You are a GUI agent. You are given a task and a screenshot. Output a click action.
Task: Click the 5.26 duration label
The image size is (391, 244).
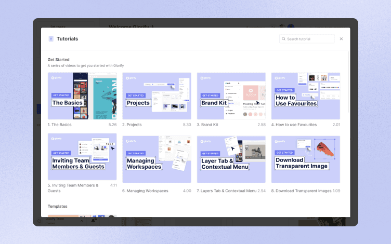pyautogui.click(x=112, y=125)
